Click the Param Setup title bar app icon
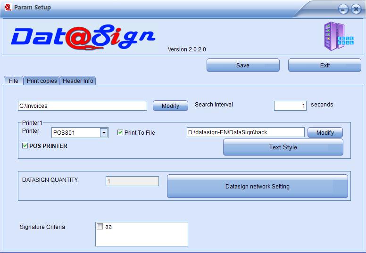 (8, 7)
